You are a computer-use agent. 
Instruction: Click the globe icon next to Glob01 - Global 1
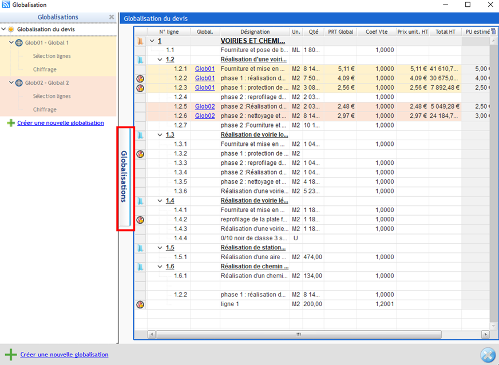coord(19,43)
